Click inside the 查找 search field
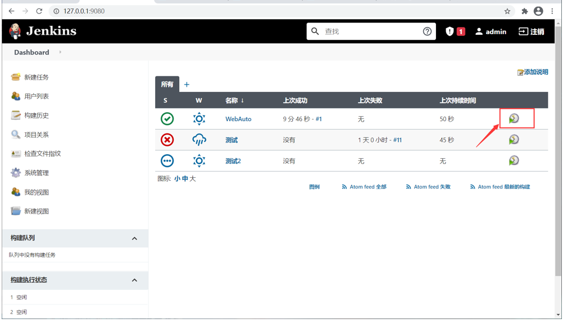Image resolution: width=563 pixels, height=323 pixels. [371, 31]
